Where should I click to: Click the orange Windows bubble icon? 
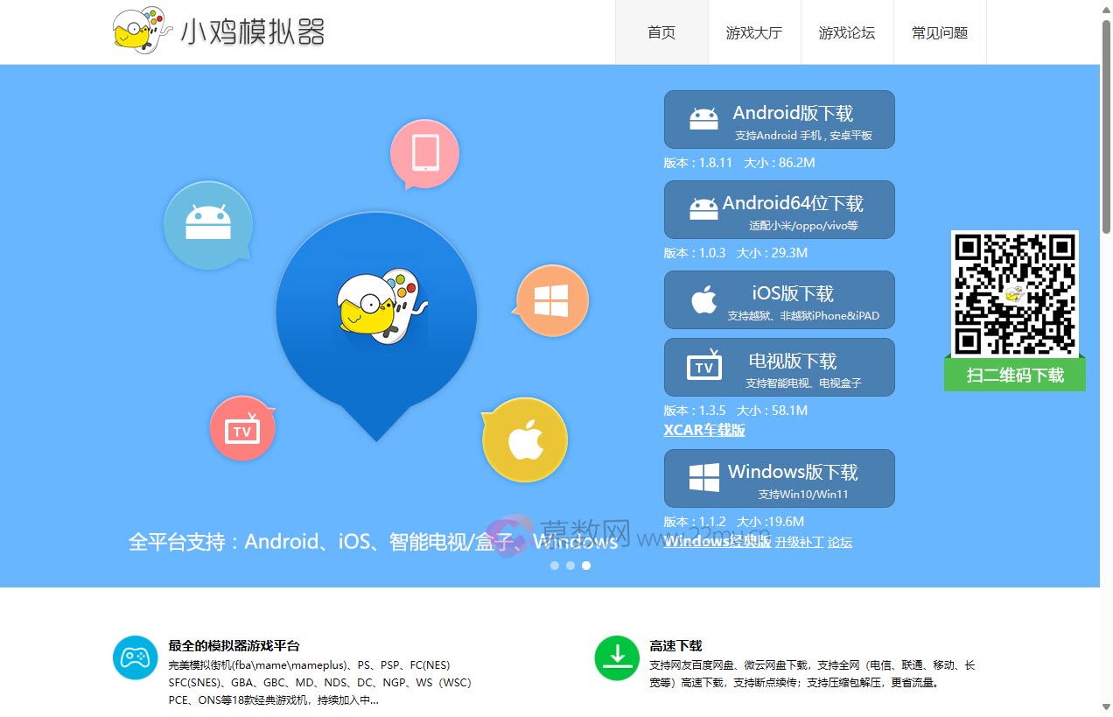[x=551, y=300]
